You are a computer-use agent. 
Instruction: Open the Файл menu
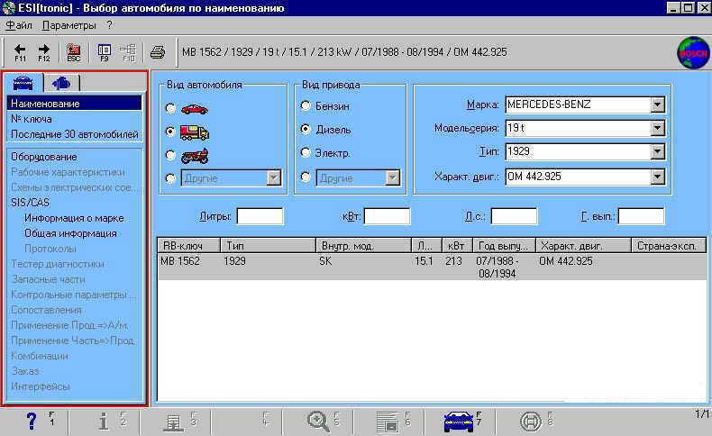click(x=18, y=25)
